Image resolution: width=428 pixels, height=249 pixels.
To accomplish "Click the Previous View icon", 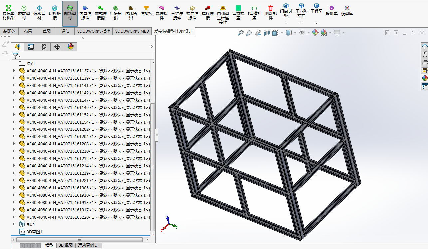I will (x=258, y=33).
